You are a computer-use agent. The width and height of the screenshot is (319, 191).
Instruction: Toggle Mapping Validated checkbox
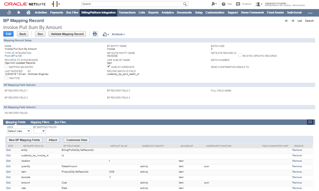point(6,66)
